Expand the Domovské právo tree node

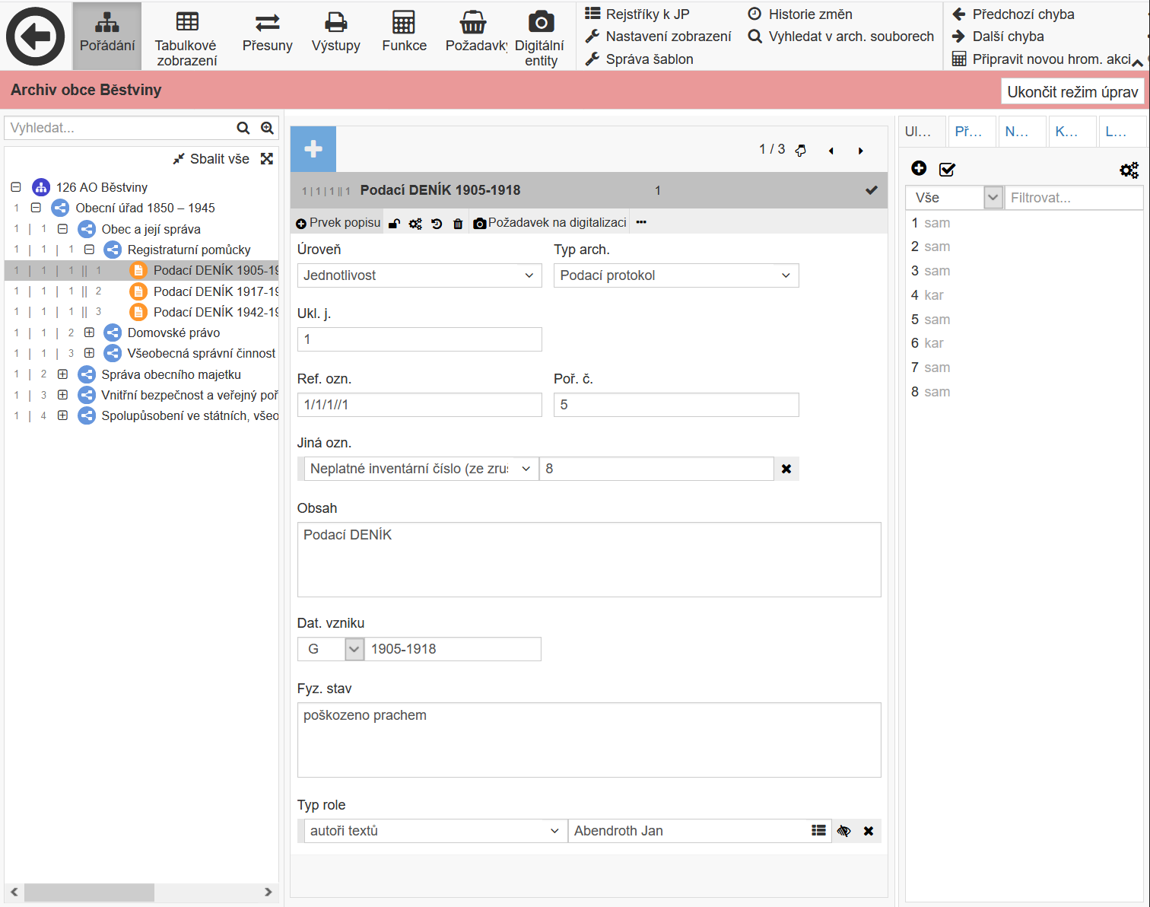pyautogui.click(x=89, y=333)
